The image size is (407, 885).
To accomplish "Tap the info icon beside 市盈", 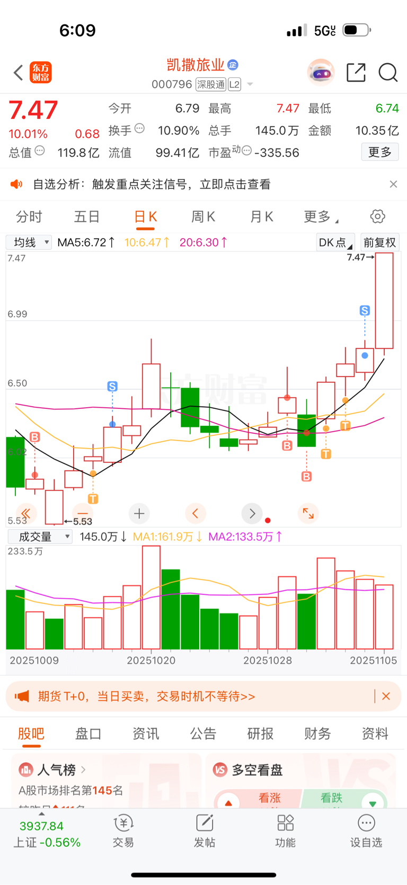I will 246,151.
